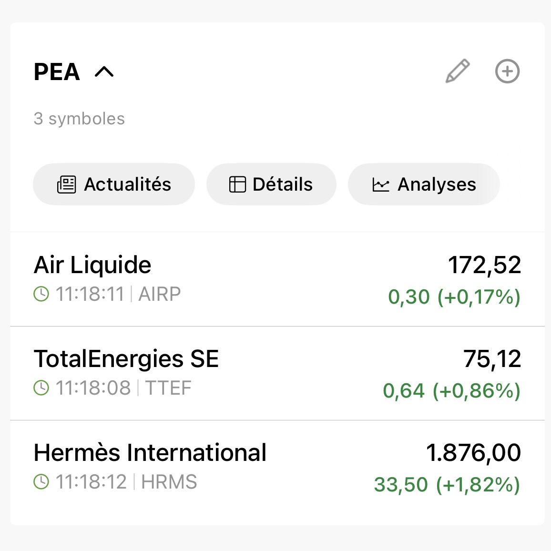Tap the plus circle add symbol icon
Image resolution: width=551 pixels, height=551 pixels.
507,71
